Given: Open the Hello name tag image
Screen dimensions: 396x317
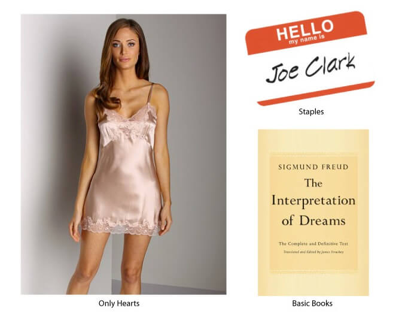Looking at the screenshot, I should point(310,58).
